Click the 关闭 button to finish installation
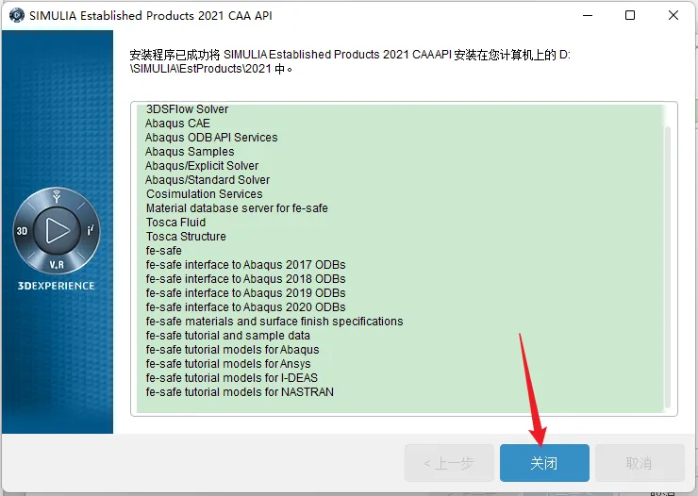This screenshot has width=698, height=496. coord(544,463)
